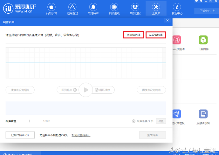Open 酷炫铃声 ringtones section
This screenshot has width=219, height=155.
93,9
